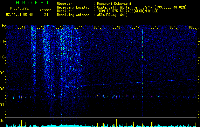Click the 0641 time marker
Screen dimensions: 200x127
pos(21,27)
